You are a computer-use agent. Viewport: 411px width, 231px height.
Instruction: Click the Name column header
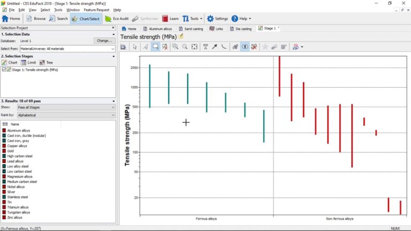[x=15, y=124]
